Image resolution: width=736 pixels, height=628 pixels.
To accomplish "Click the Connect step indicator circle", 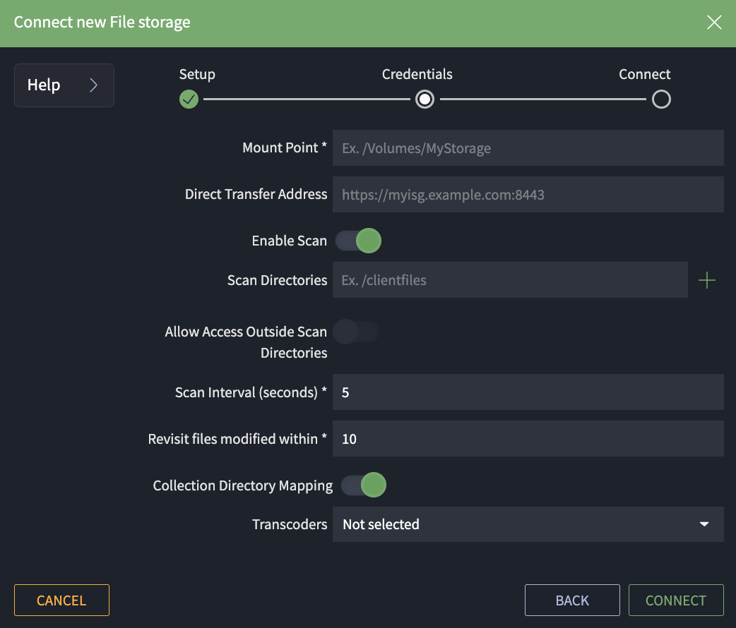I will 661,99.
